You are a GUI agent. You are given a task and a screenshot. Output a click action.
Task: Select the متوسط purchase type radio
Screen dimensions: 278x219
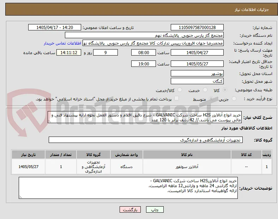coord(211,99)
